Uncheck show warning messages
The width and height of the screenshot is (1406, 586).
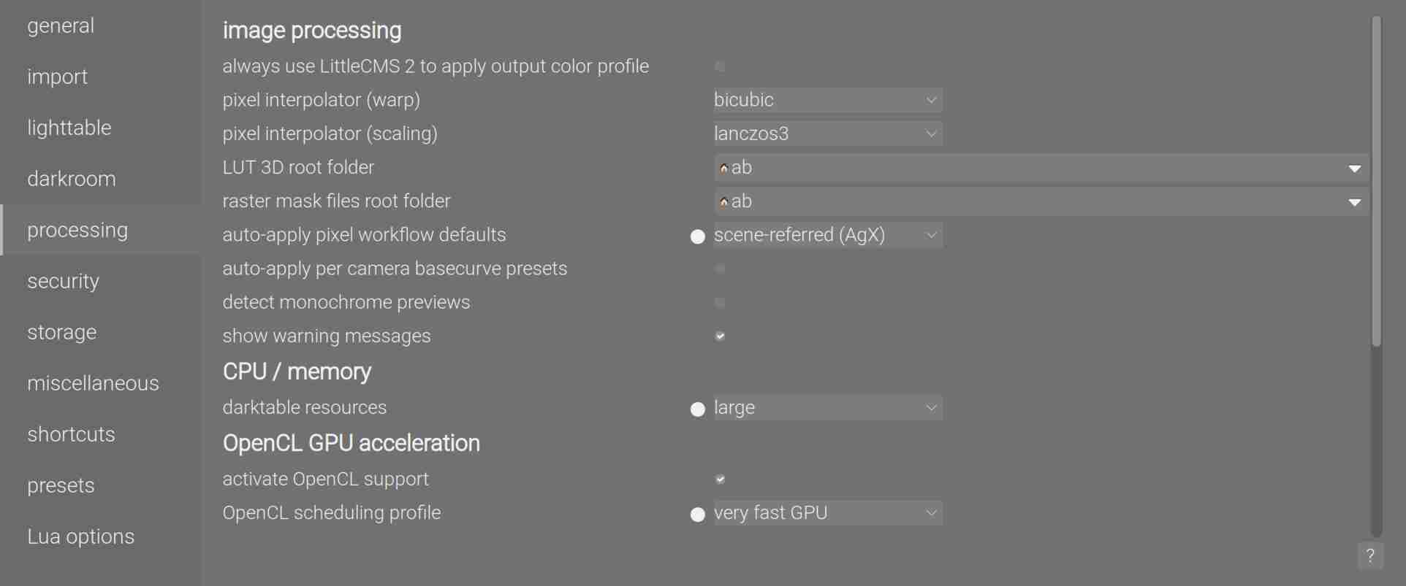720,336
